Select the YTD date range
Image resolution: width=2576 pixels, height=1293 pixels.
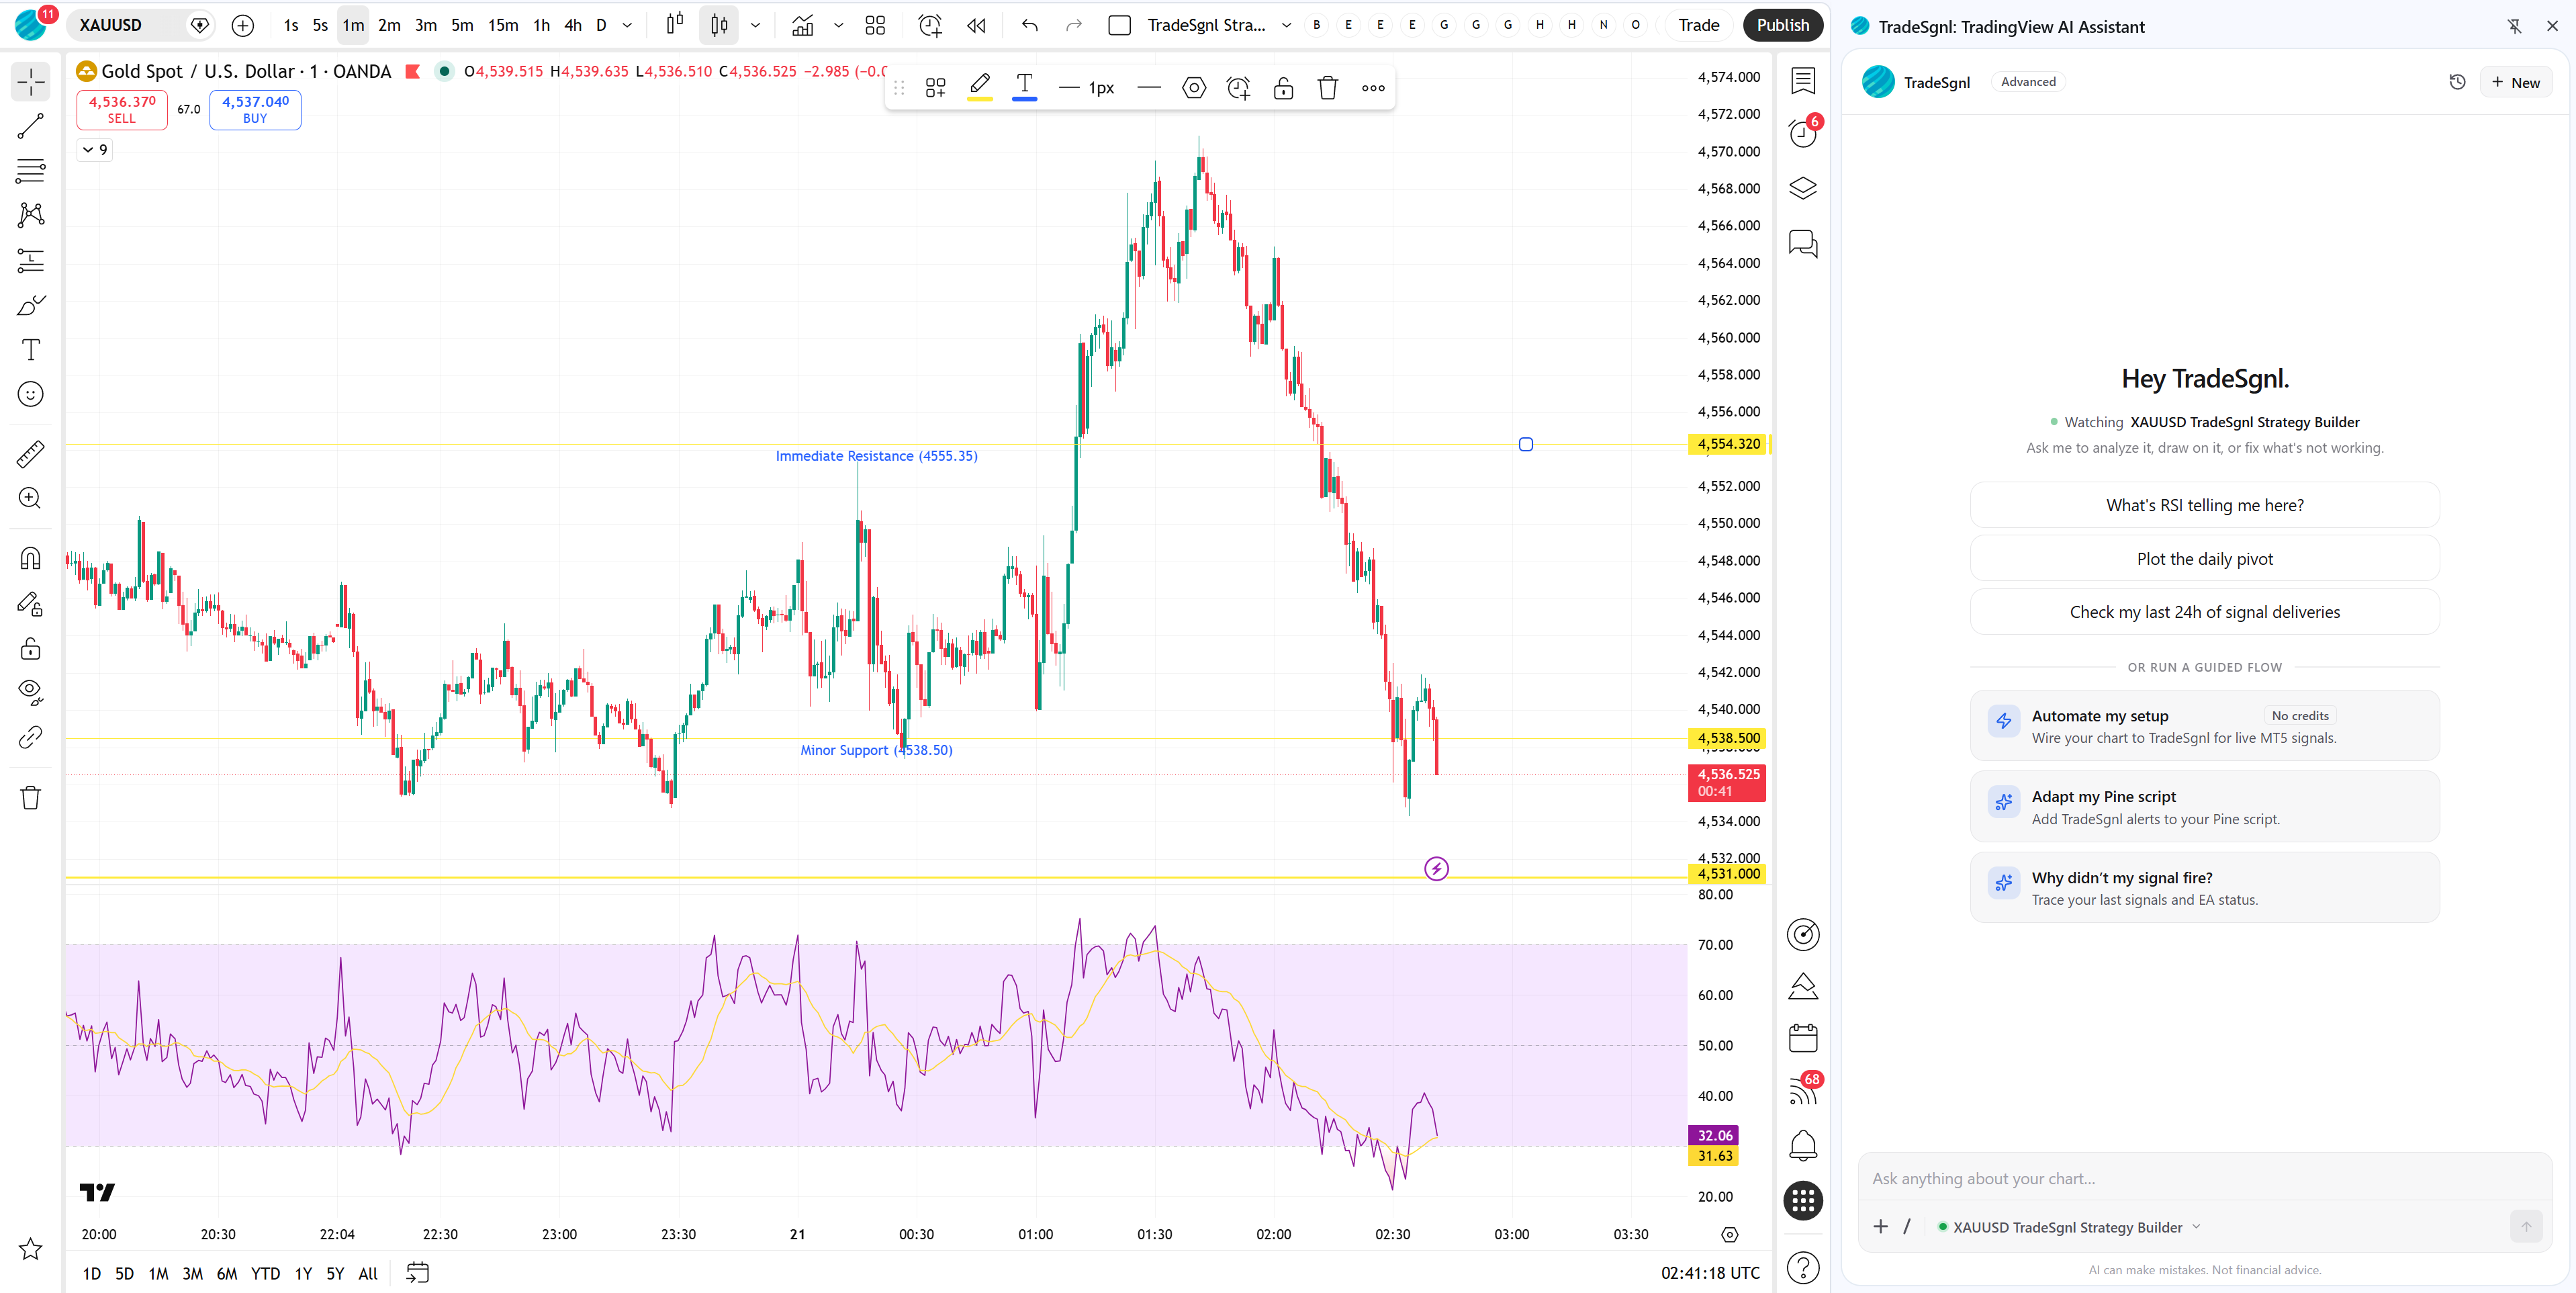[x=265, y=1274]
